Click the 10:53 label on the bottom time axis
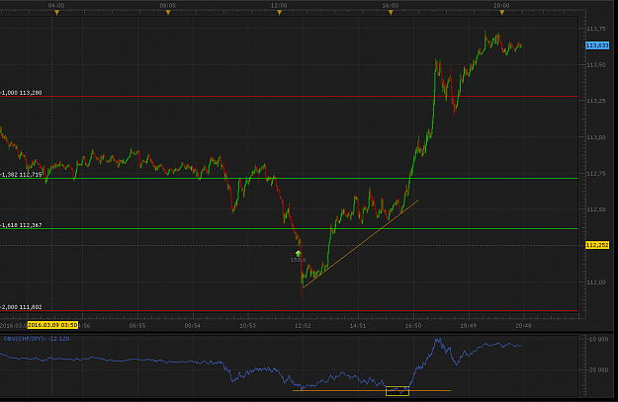The height and width of the screenshot is (402, 618). (247, 326)
